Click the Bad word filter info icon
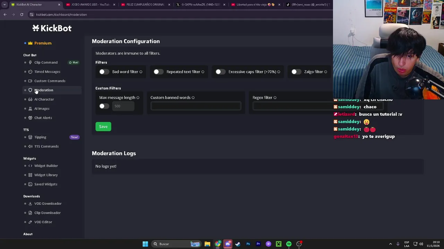 tap(141, 72)
